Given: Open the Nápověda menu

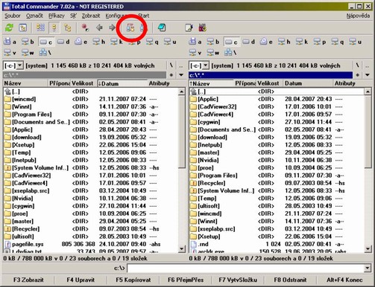Looking at the screenshot, I should pyautogui.click(x=358, y=16).
